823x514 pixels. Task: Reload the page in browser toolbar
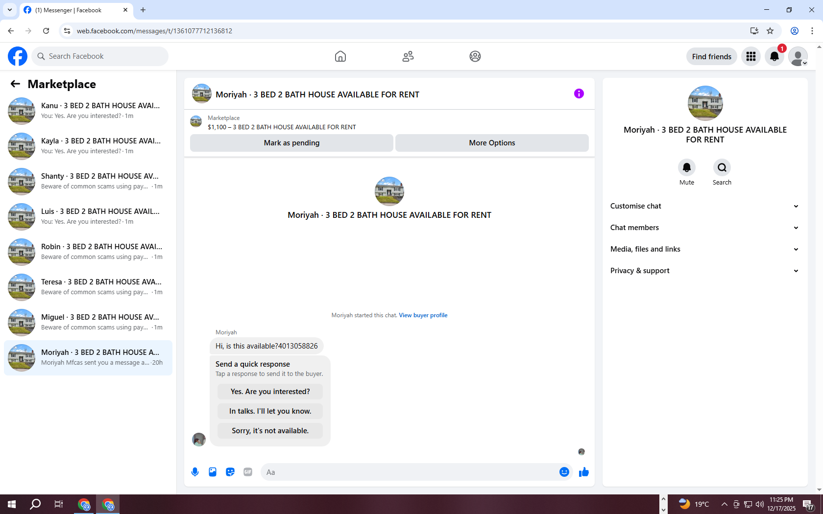pos(46,31)
